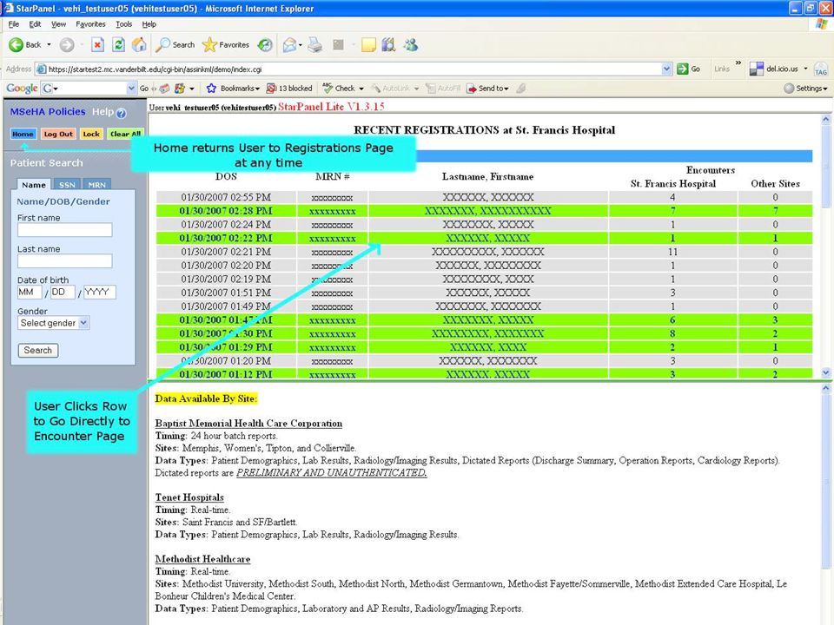Expand the Links toolbar chevron
834x625 pixels.
738,63
